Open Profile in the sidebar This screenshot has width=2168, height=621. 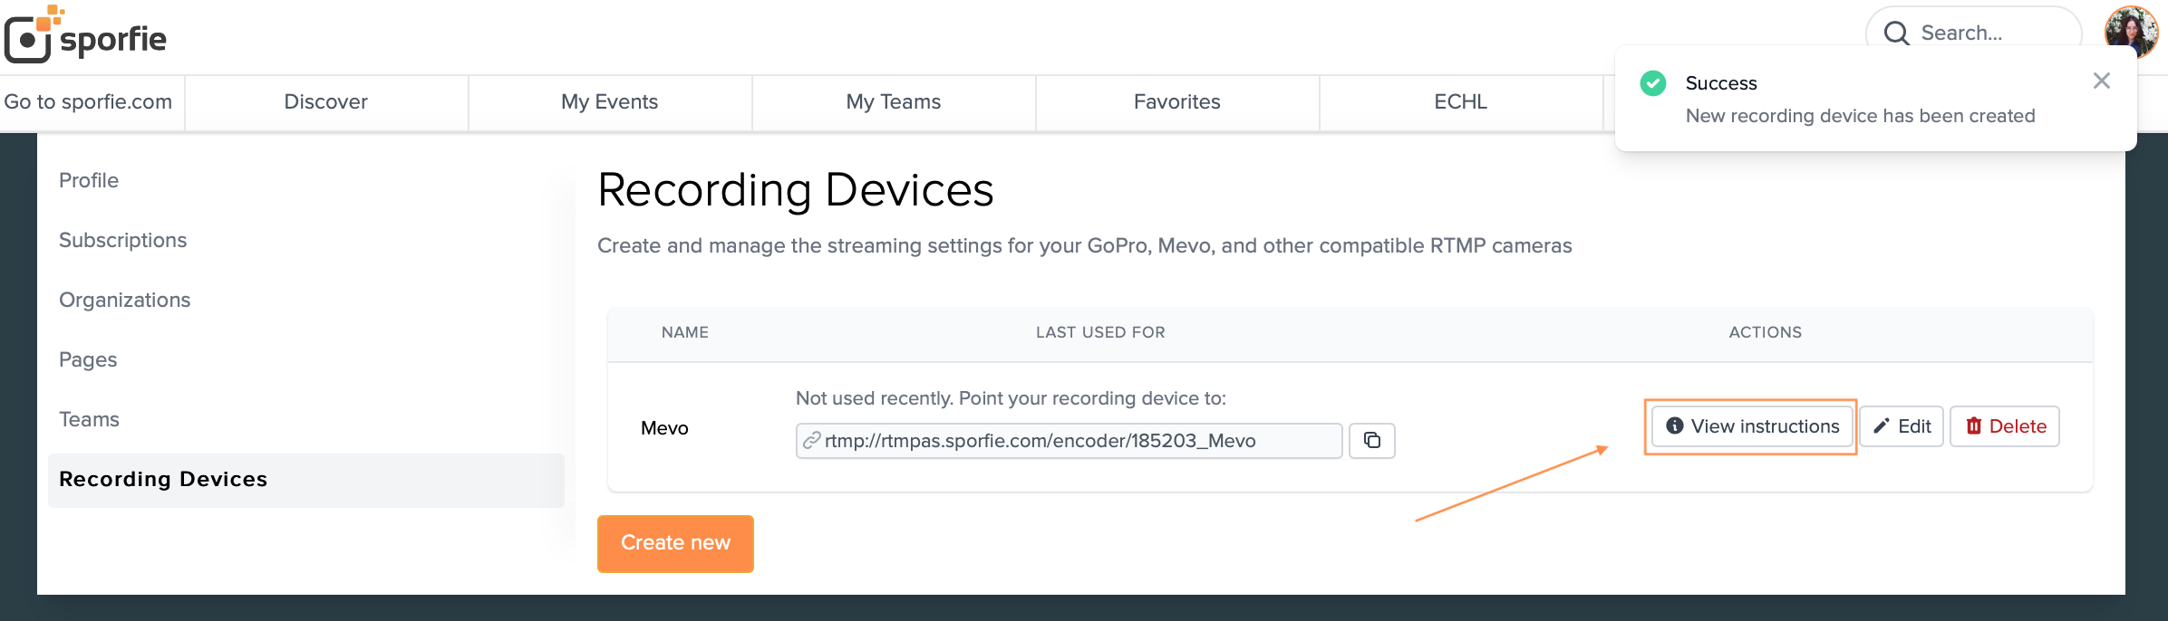click(x=89, y=180)
